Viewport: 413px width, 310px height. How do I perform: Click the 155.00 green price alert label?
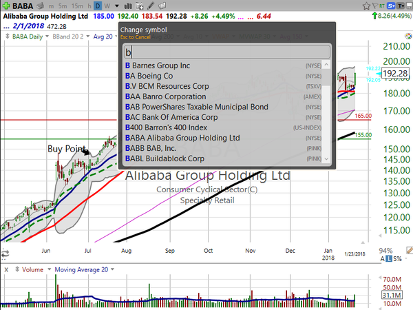[363, 135]
